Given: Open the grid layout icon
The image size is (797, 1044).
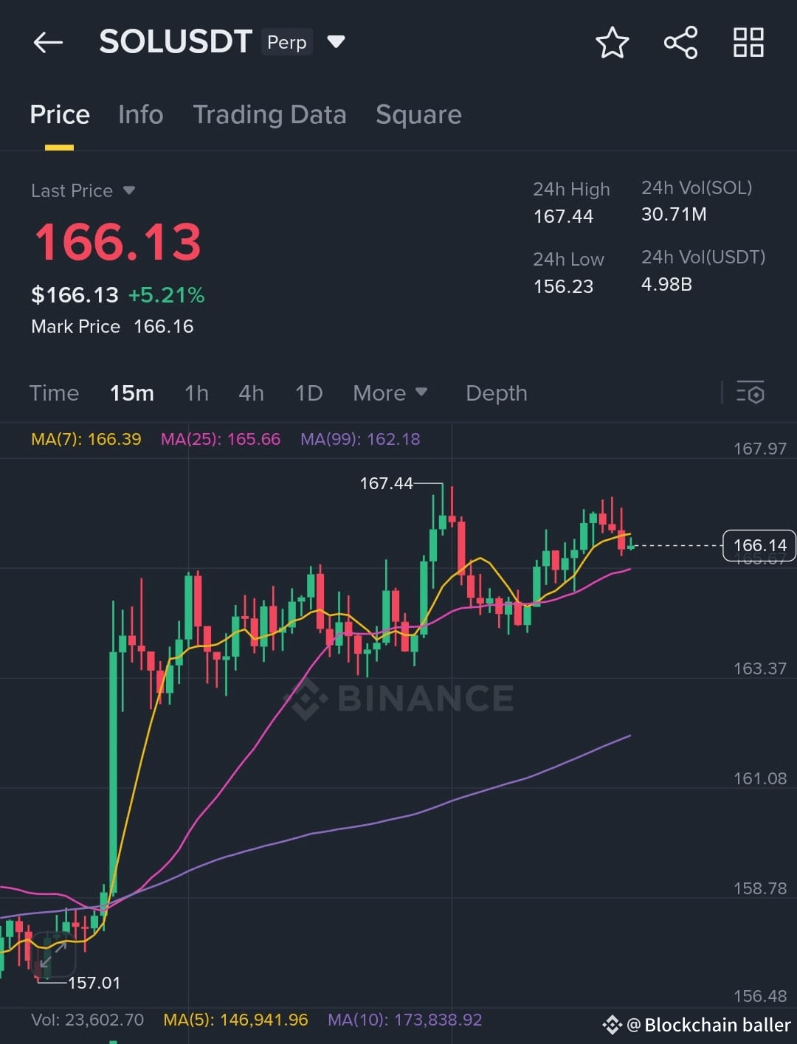Looking at the screenshot, I should (748, 43).
